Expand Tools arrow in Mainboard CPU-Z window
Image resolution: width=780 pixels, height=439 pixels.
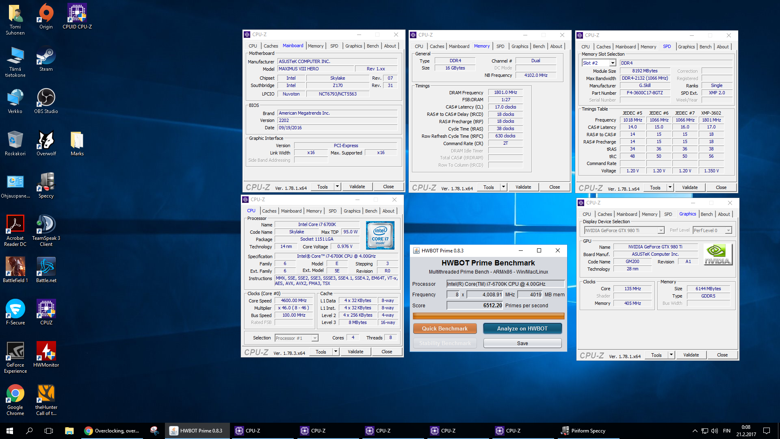337,187
